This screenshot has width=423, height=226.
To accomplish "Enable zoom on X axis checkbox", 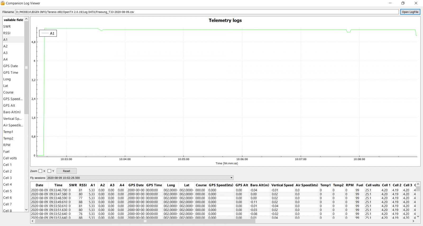I will pyautogui.click(x=40, y=171).
